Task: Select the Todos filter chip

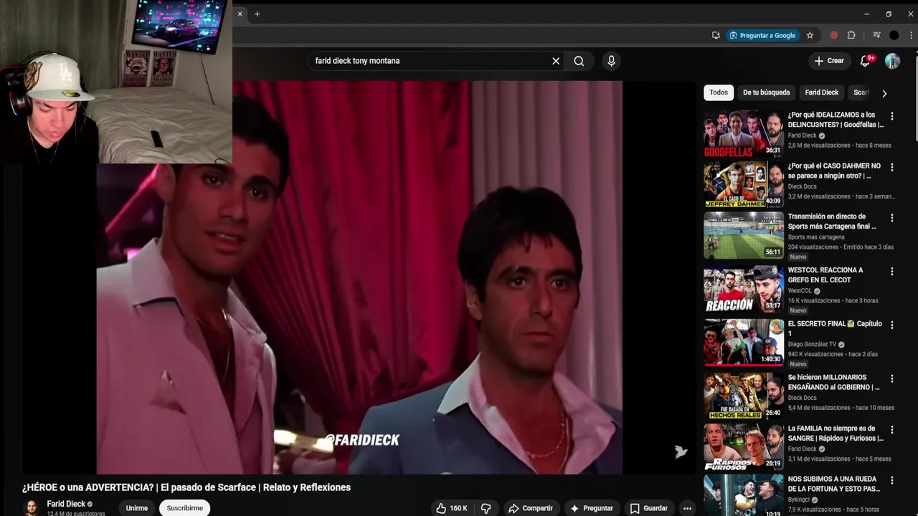Action: click(719, 92)
